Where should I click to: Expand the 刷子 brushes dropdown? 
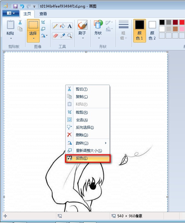click(83, 38)
